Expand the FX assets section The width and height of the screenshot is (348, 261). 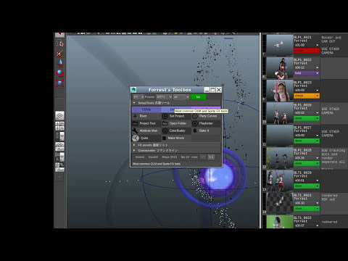coord(134,145)
